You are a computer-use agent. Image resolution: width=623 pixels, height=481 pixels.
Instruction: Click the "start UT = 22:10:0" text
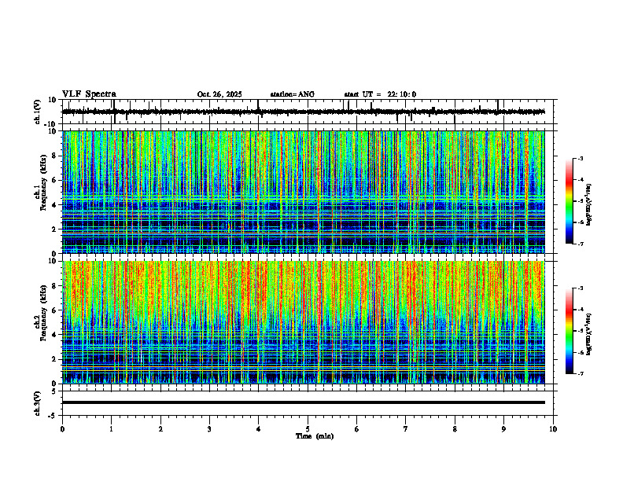coord(380,94)
